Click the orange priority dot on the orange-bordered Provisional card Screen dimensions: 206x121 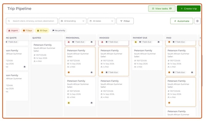69,72
